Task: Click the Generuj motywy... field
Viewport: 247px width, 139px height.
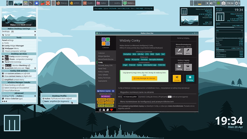Action: [x=184, y=38]
